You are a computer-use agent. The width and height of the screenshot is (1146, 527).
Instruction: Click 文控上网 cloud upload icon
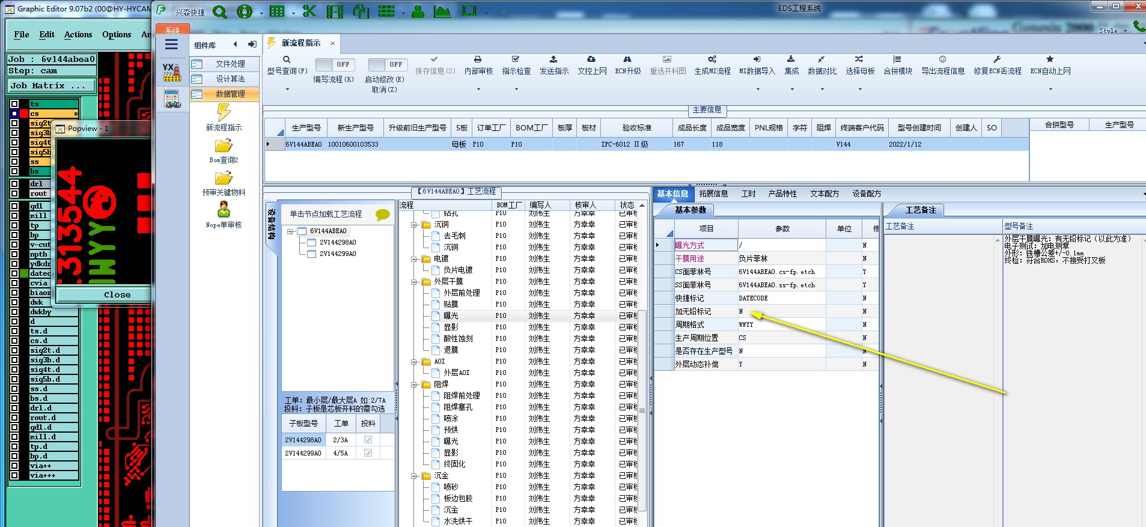click(x=591, y=59)
